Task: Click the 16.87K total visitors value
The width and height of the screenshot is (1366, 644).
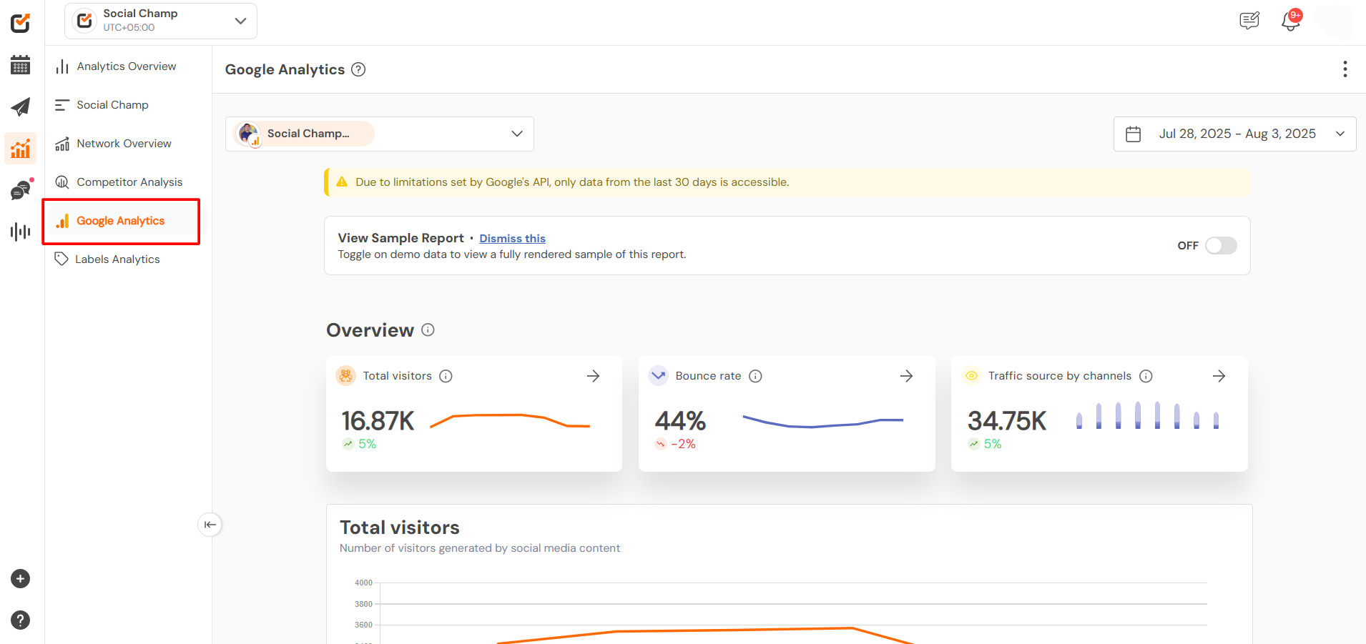Action: tap(378, 421)
